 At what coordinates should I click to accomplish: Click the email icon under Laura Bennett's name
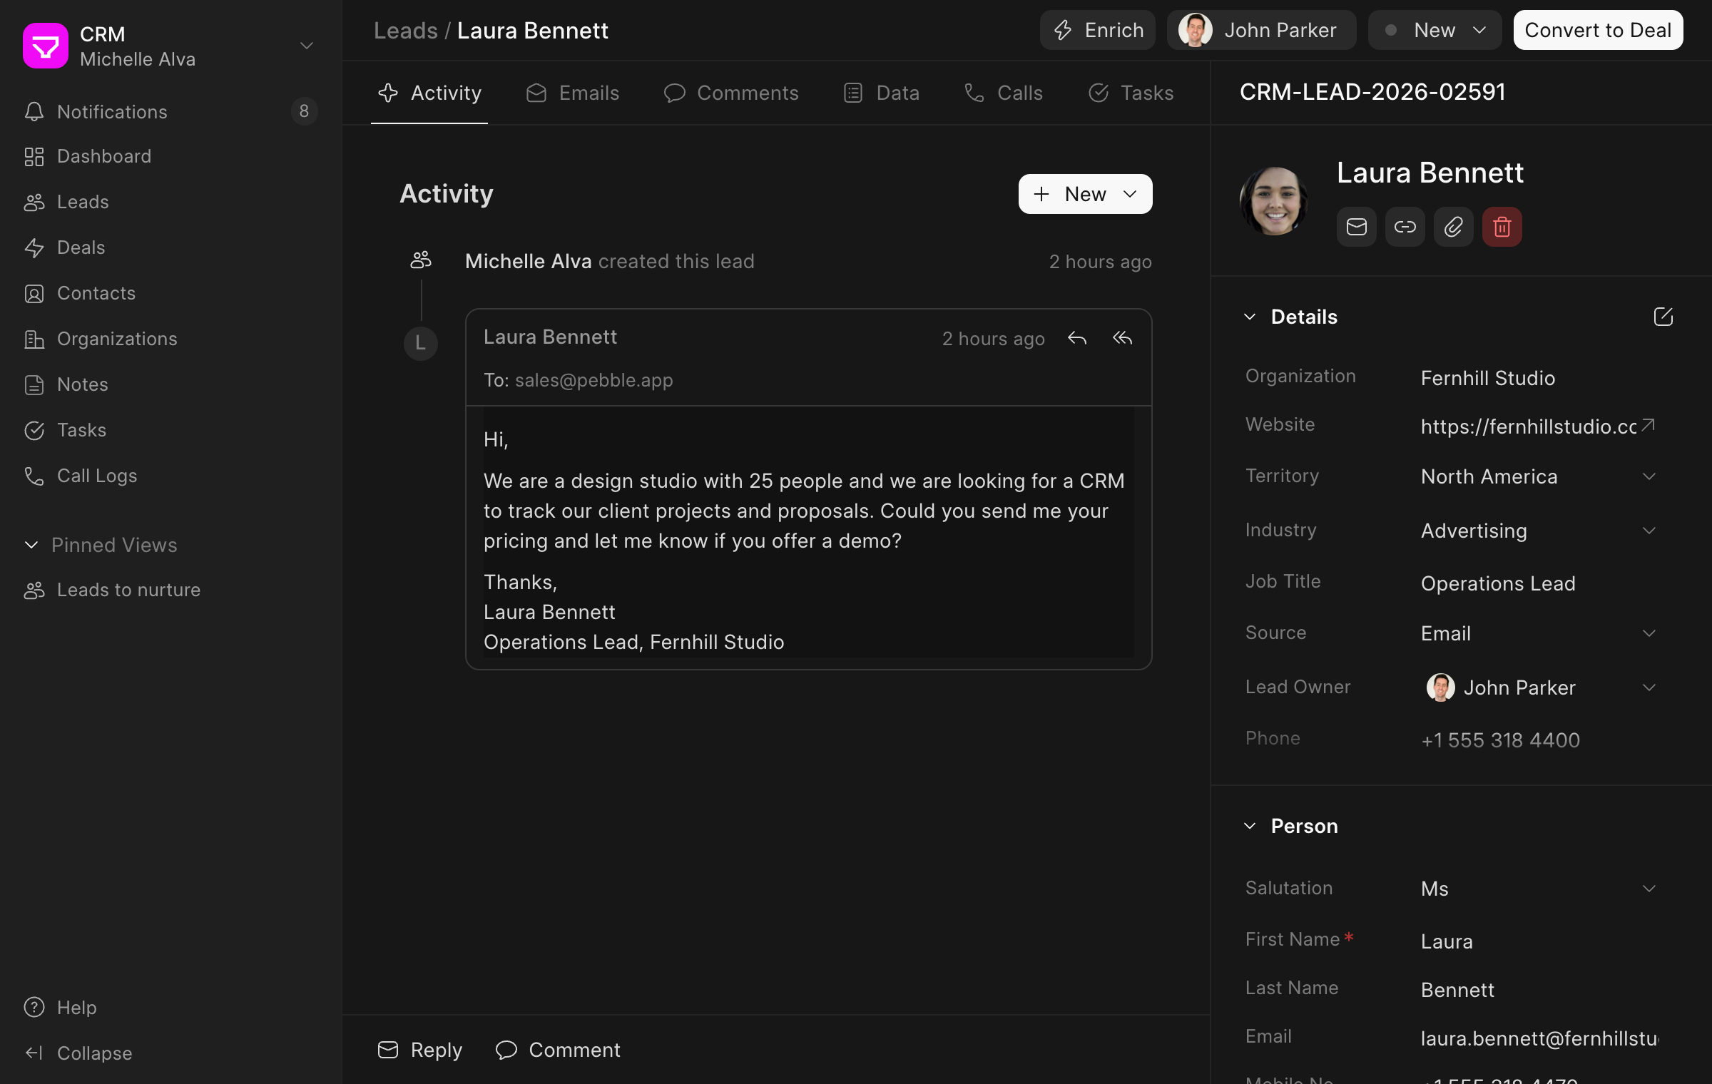click(1356, 227)
